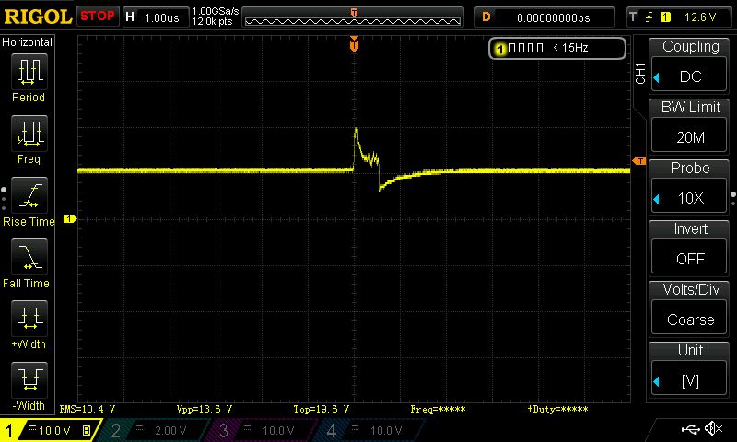Click the orange trigger position marker at top
This screenshot has width=737, height=442.
point(354,44)
